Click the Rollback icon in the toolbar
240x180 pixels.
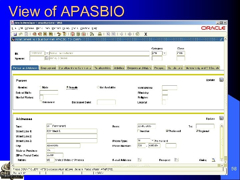[21, 34]
